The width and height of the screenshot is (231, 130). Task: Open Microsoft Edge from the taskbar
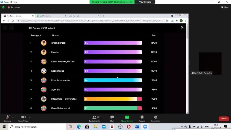pos(79,127)
